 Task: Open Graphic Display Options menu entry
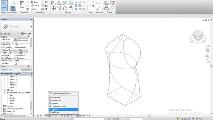tap(64, 93)
